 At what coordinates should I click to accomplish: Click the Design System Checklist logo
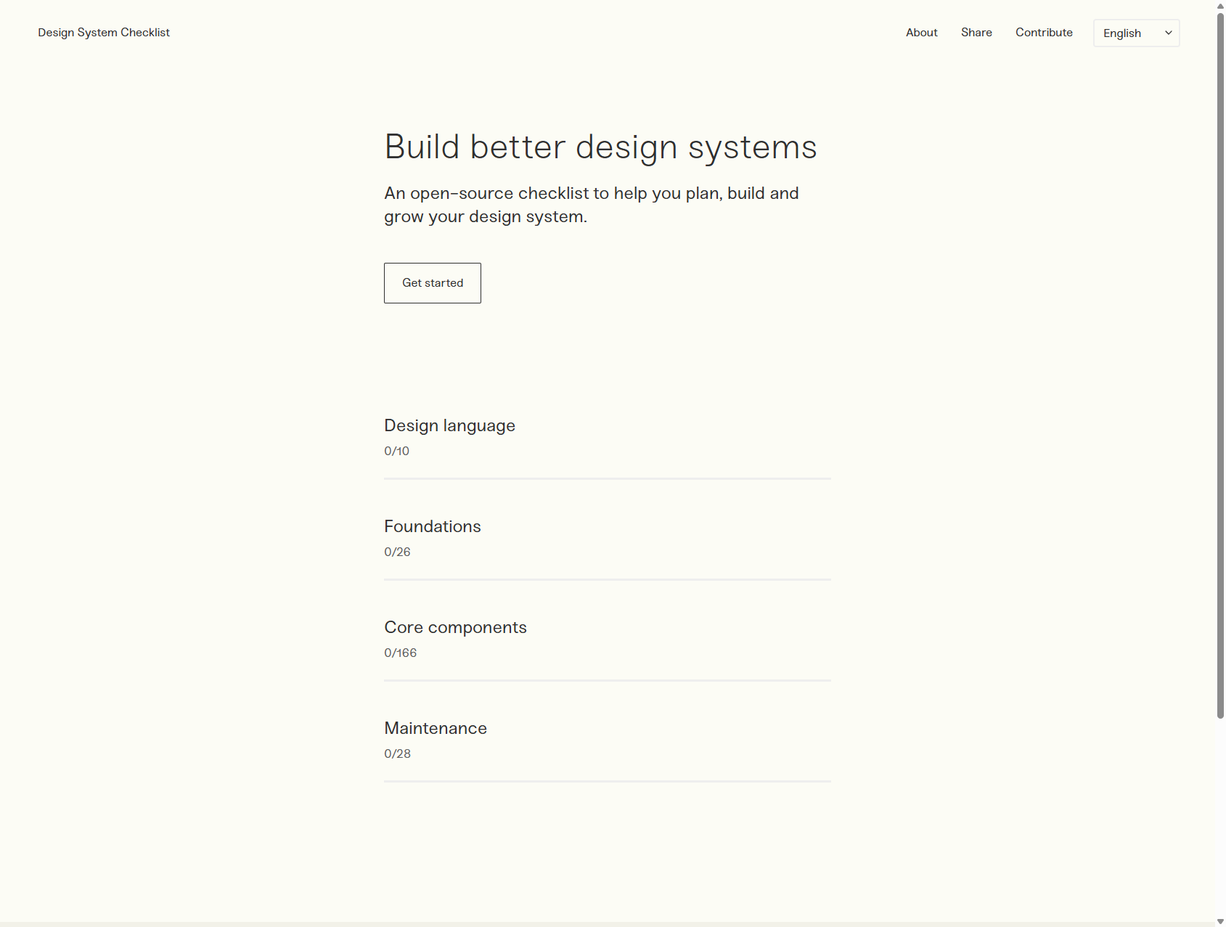(104, 32)
